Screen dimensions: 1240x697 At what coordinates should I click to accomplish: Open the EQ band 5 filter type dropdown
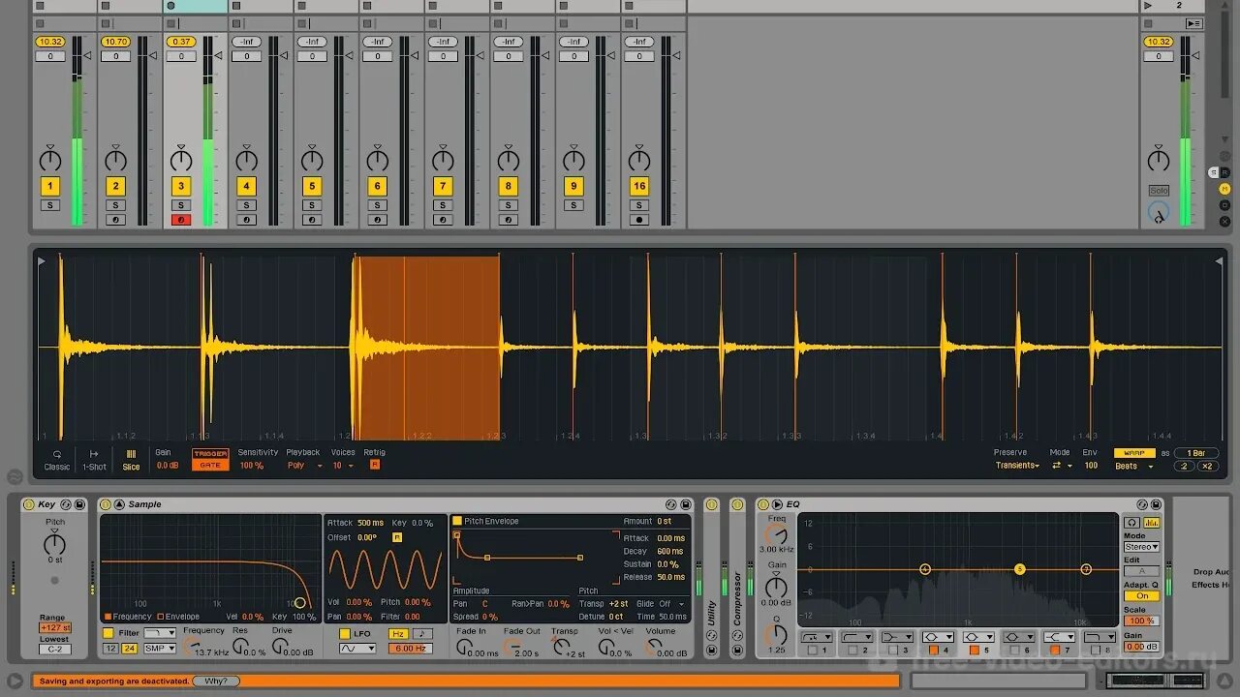(x=976, y=637)
